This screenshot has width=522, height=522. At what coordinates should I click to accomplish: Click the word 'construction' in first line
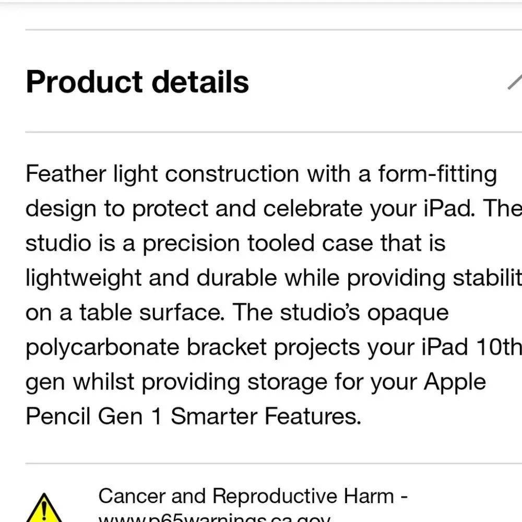[x=232, y=174]
